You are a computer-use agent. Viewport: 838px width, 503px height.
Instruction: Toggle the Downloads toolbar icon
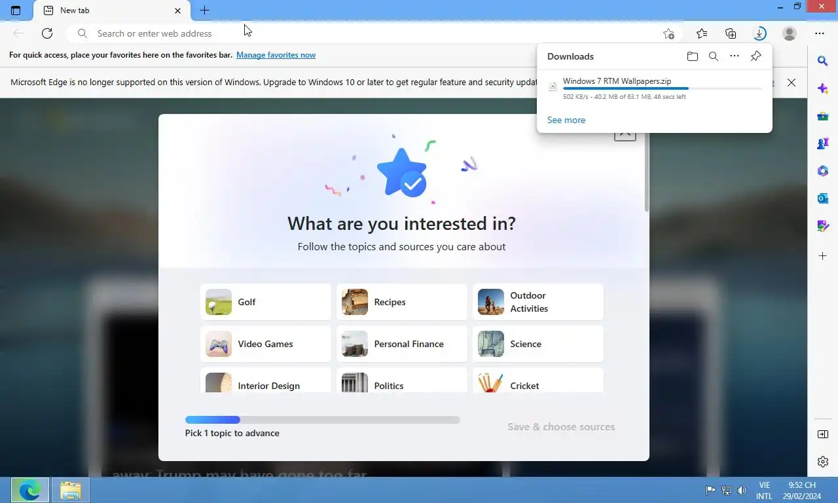759,33
